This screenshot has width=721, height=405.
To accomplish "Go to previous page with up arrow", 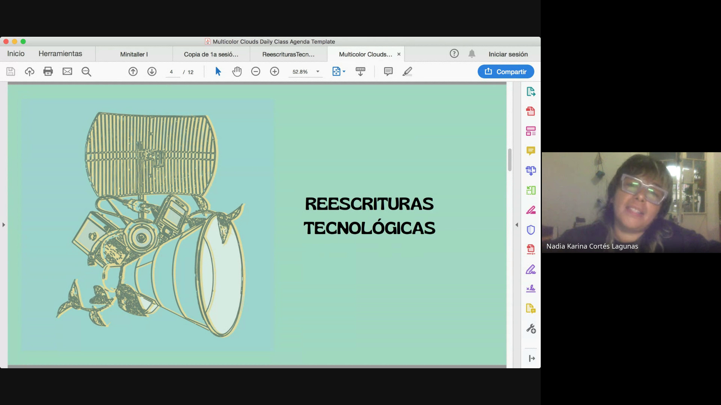I will 133,71.
